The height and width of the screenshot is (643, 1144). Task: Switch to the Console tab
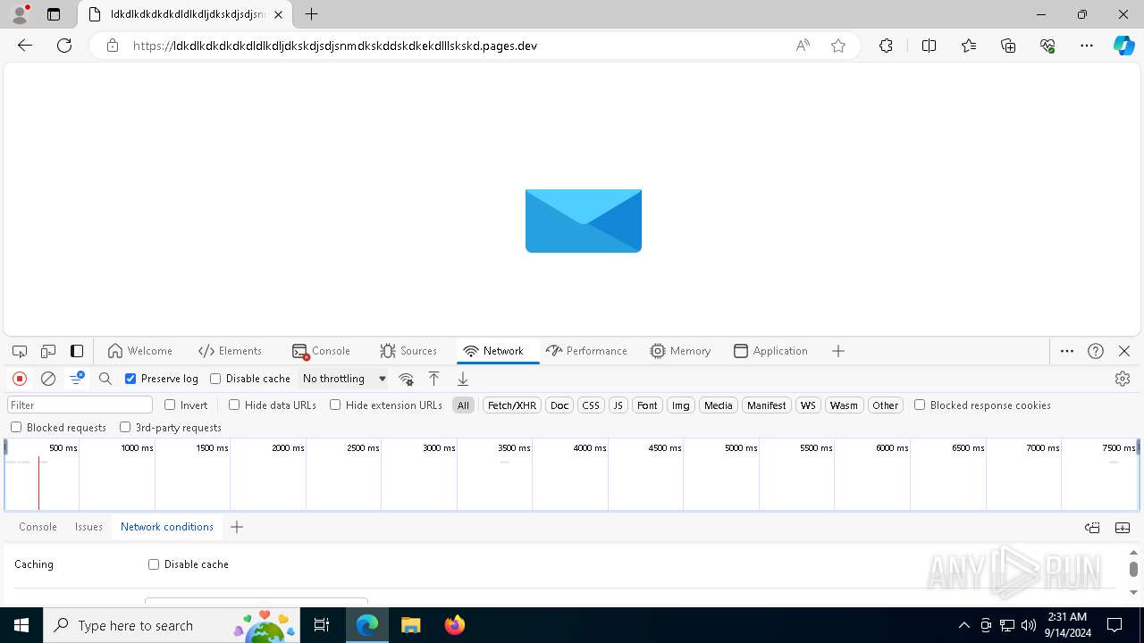click(321, 351)
